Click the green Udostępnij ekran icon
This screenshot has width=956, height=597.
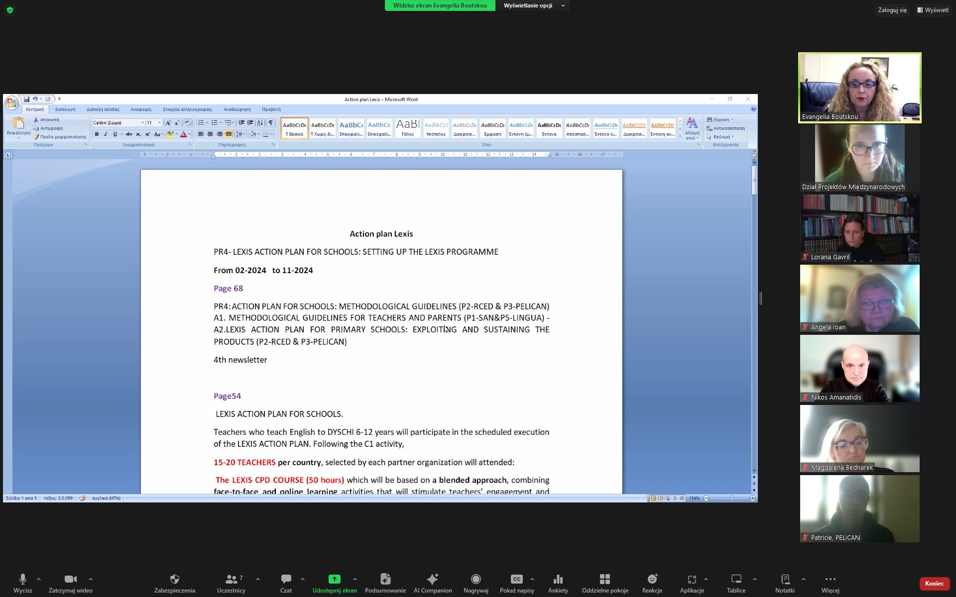[x=335, y=579]
